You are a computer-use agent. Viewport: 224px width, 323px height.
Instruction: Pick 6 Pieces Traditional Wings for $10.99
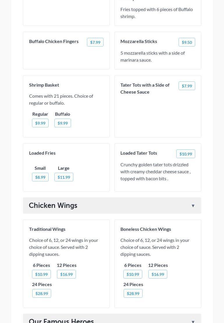click(x=41, y=274)
